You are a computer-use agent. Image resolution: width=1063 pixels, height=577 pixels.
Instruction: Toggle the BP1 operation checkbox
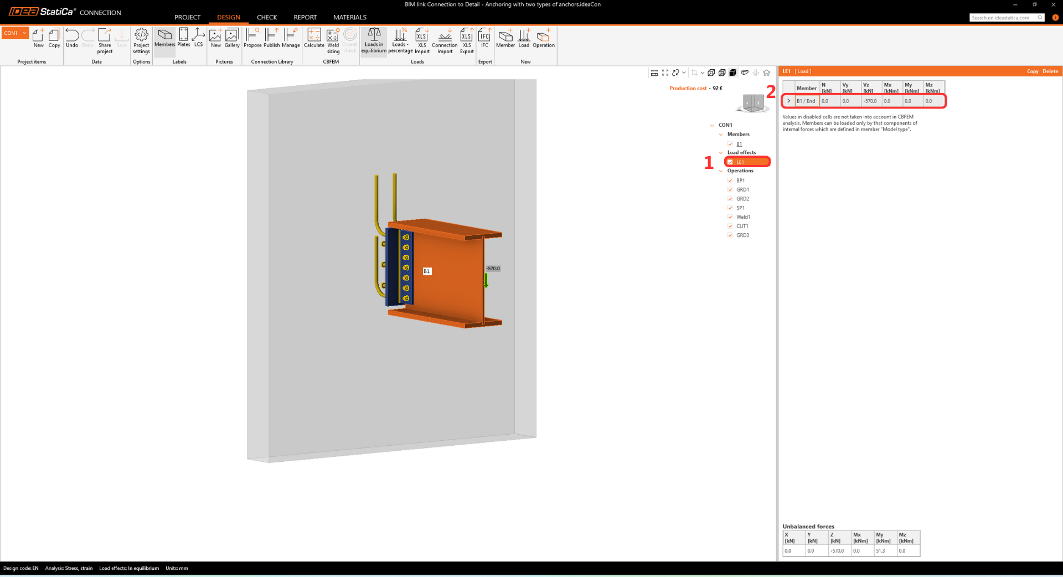tap(730, 181)
